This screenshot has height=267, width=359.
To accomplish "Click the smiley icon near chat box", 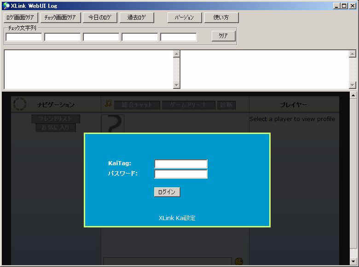I will 239,261.
